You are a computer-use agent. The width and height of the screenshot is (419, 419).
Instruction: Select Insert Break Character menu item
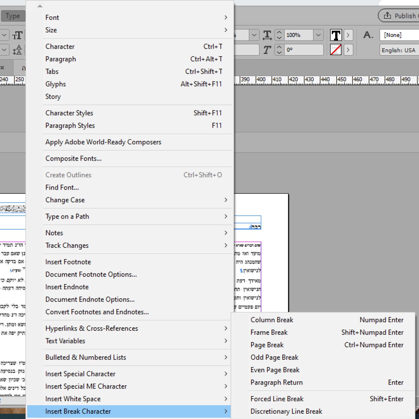pyautogui.click(x=129, y=411)
